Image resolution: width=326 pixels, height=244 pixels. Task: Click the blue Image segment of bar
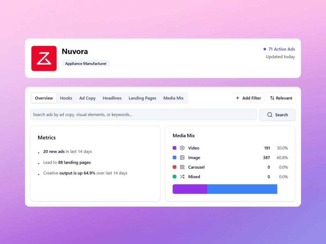click(242, 189)
